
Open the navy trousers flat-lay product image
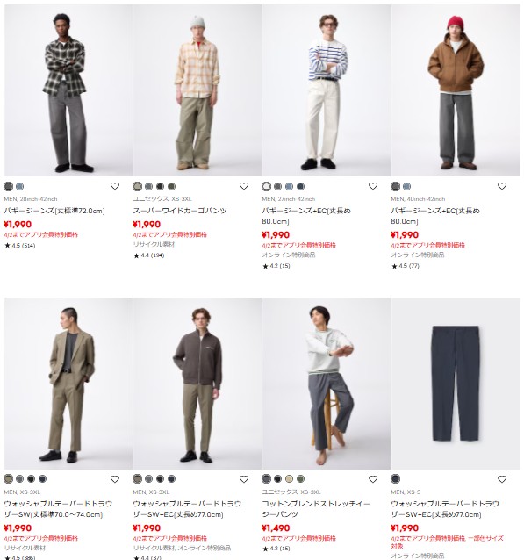coord(456,384)
